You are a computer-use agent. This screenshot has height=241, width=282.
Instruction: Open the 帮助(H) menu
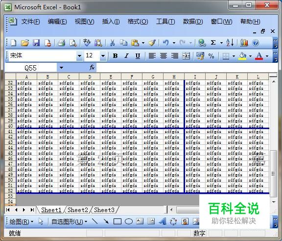(x=250, y=22)
